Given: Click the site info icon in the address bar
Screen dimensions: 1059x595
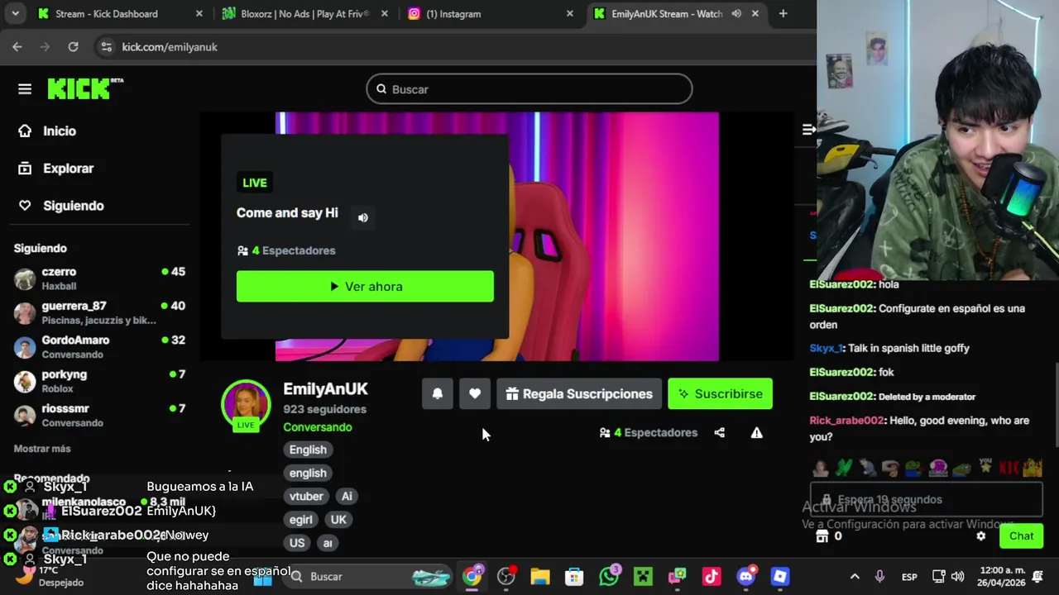Looking at the screenshot, I should click(106, 47).
